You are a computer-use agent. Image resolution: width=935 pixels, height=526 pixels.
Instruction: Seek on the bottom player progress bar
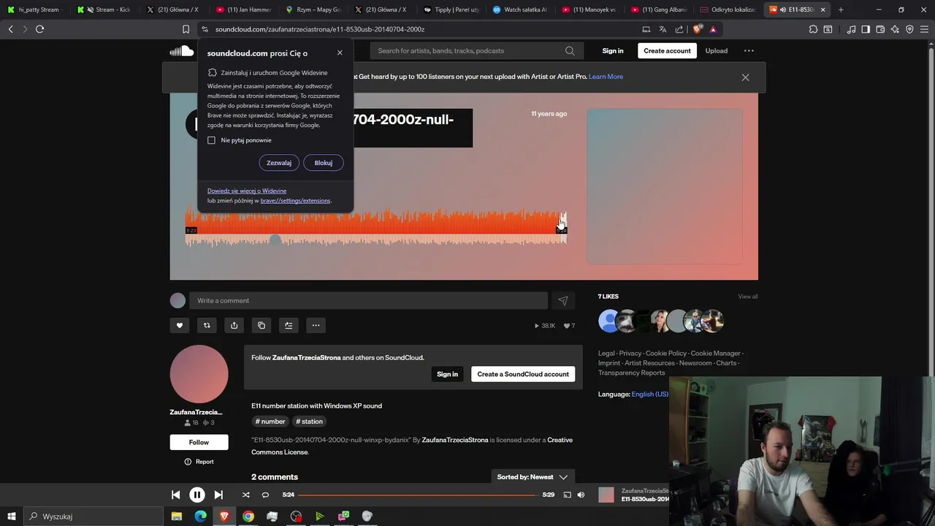click(x=418, y=495)
